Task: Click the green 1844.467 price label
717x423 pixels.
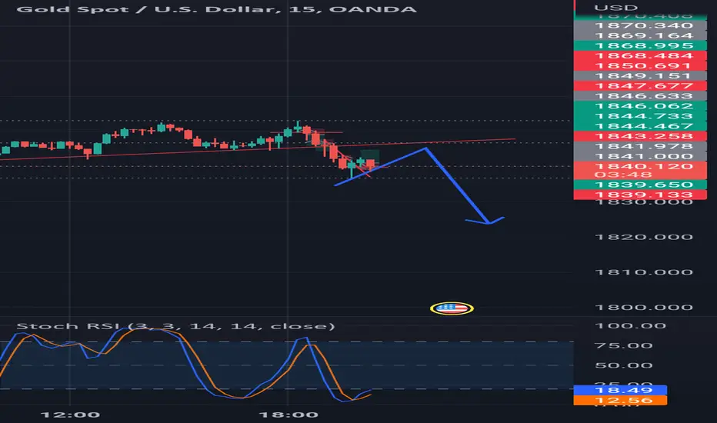Action: pyautogui.click(x=640, y=126)
